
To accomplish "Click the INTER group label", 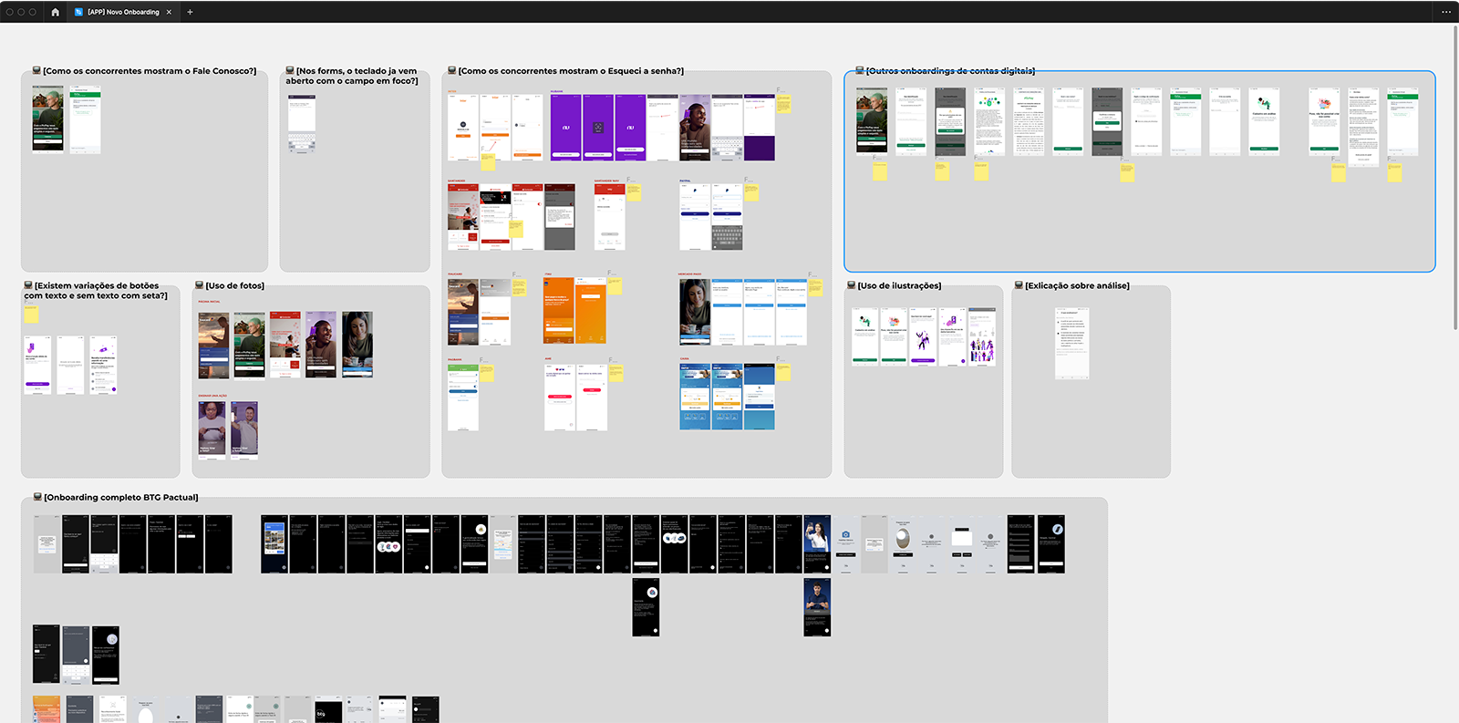I will (452, 91).
